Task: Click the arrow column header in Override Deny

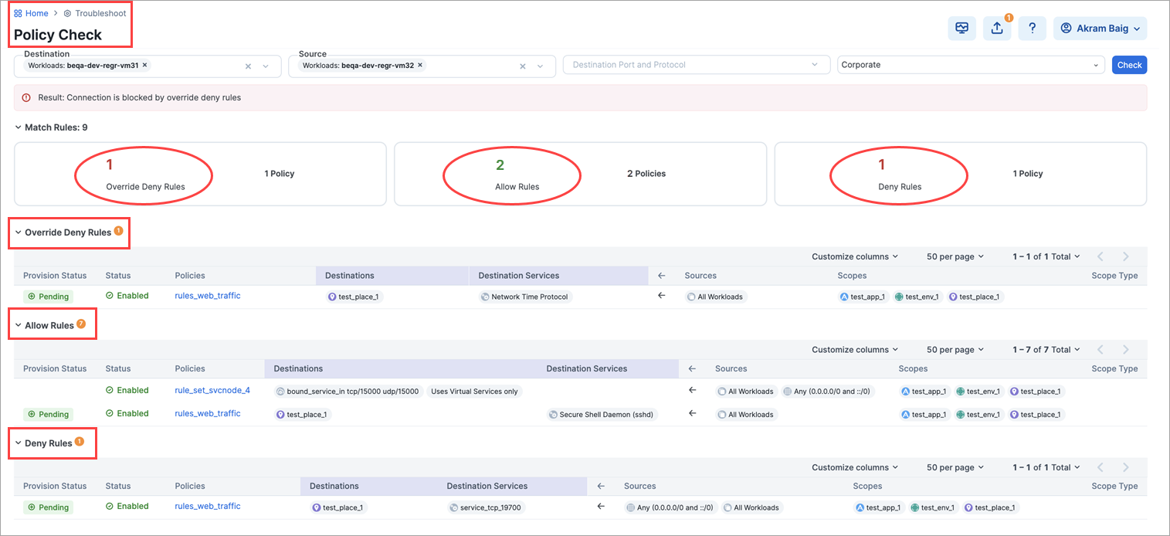Action: click(661, 276)
